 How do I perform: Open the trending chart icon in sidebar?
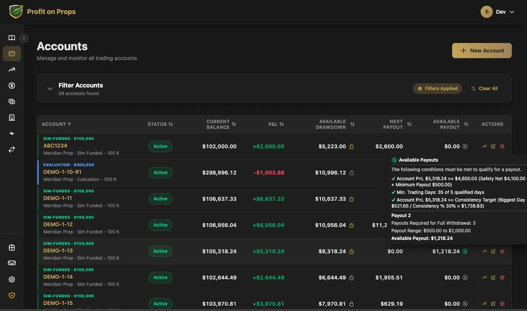pyautogui.click(x=12, y=70)
